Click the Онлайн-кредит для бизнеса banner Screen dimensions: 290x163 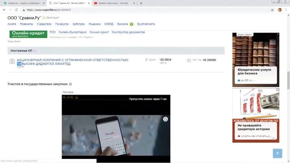[28, 34]
